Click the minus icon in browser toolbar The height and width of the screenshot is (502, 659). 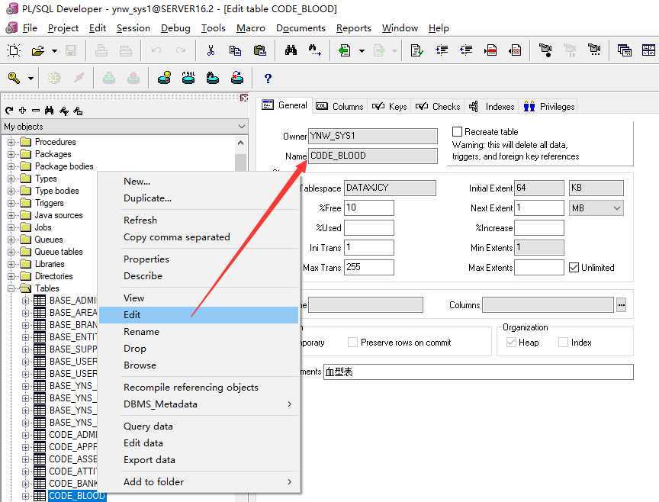point(36,111)
